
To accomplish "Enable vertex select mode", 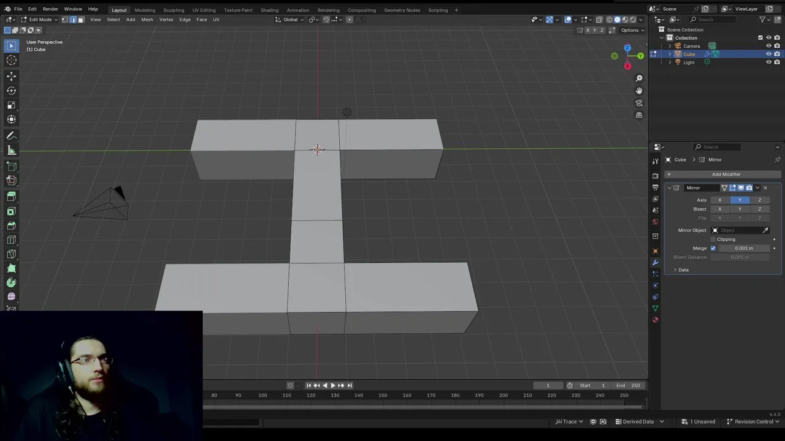I will [64, 20].
